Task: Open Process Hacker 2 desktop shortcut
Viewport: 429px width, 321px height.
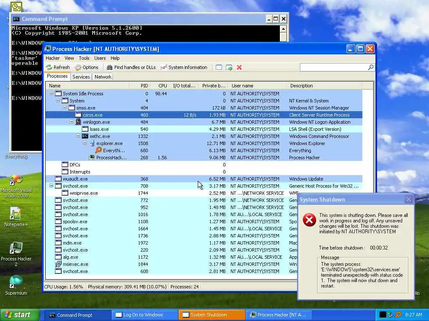Action: pos(16,254)
